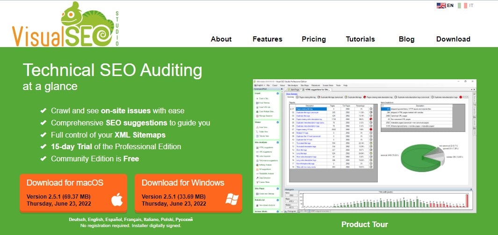The height and width of the screenshot is (235, 498).
Task: Click "Crawl and see on-site issues with ease"
Action: pyautogui.click(x=117, y=111)
